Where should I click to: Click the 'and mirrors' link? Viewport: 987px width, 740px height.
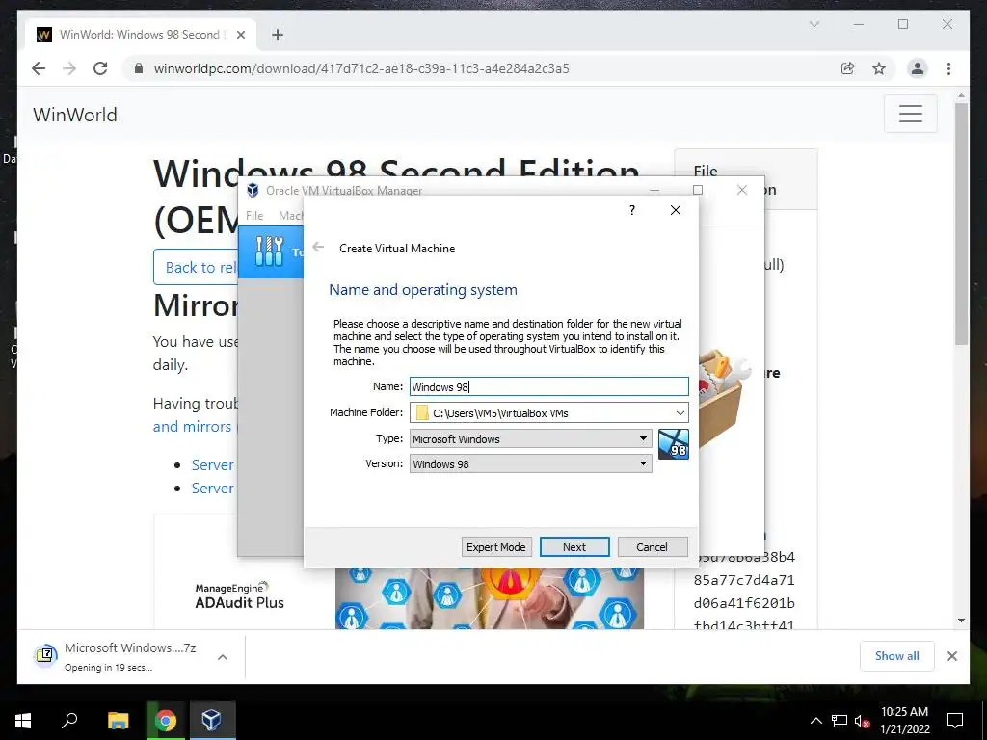[x=192, y=427]
